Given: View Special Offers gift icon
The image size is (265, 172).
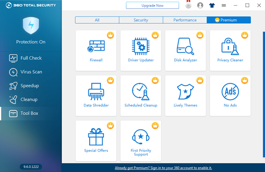Looking at the screenshot, I should [x=96, y=137].
